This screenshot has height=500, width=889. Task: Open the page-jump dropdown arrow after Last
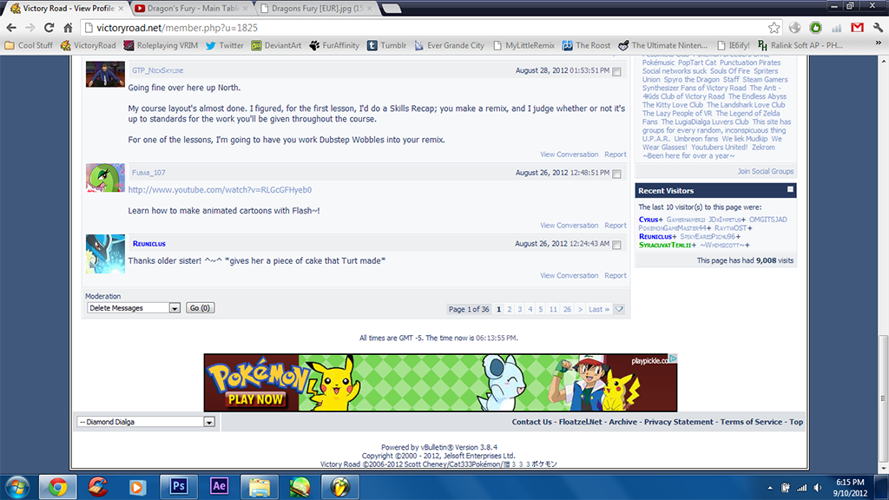(x=619, y=309)
